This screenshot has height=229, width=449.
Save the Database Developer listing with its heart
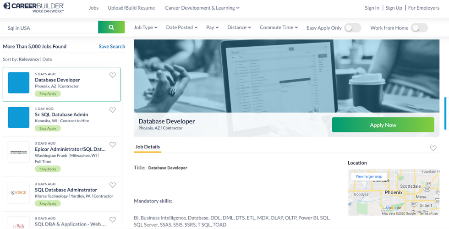tap(113, 75)
